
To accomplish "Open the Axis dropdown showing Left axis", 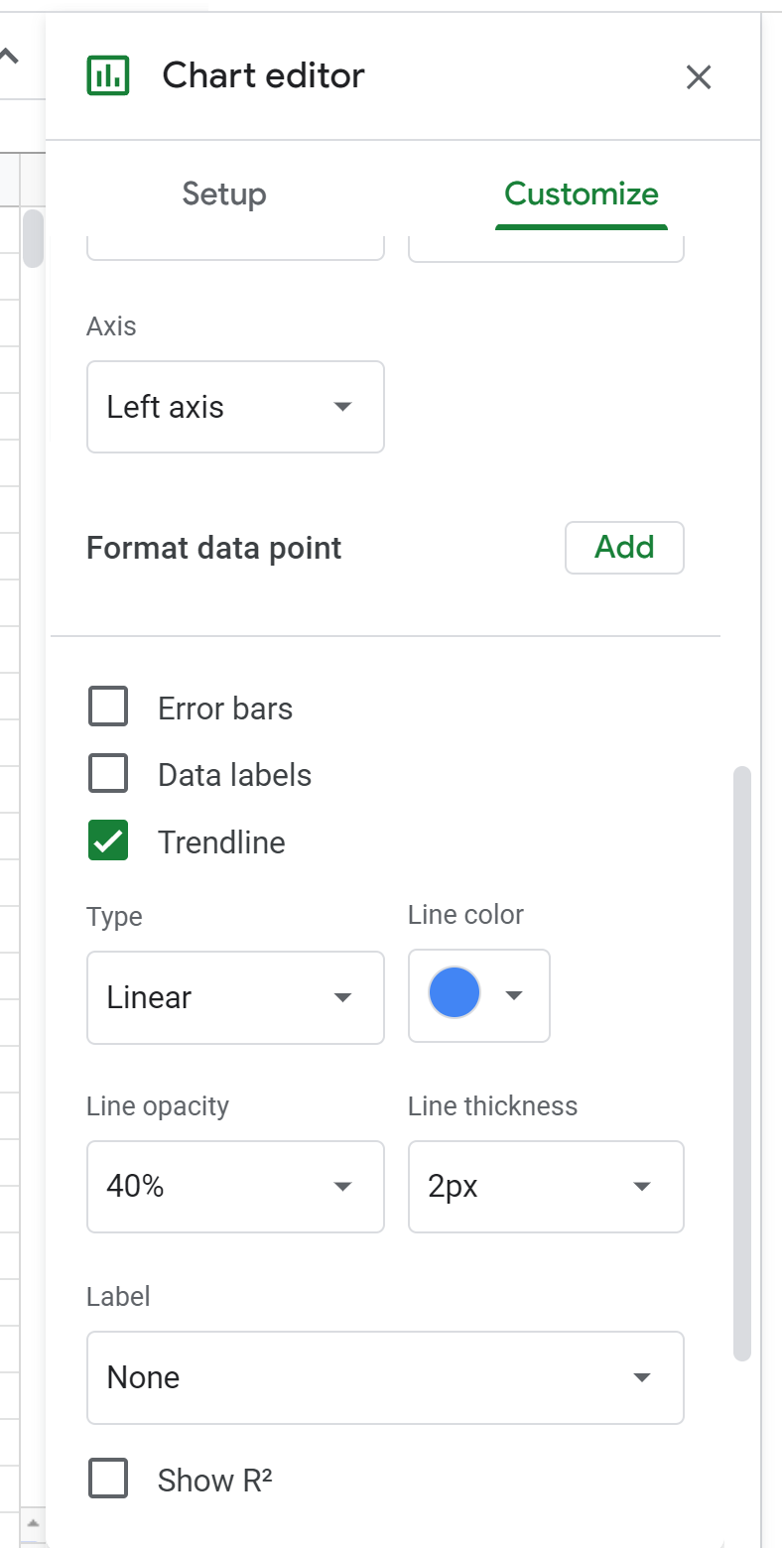I will pyautogui.click(x=235, y=407).
